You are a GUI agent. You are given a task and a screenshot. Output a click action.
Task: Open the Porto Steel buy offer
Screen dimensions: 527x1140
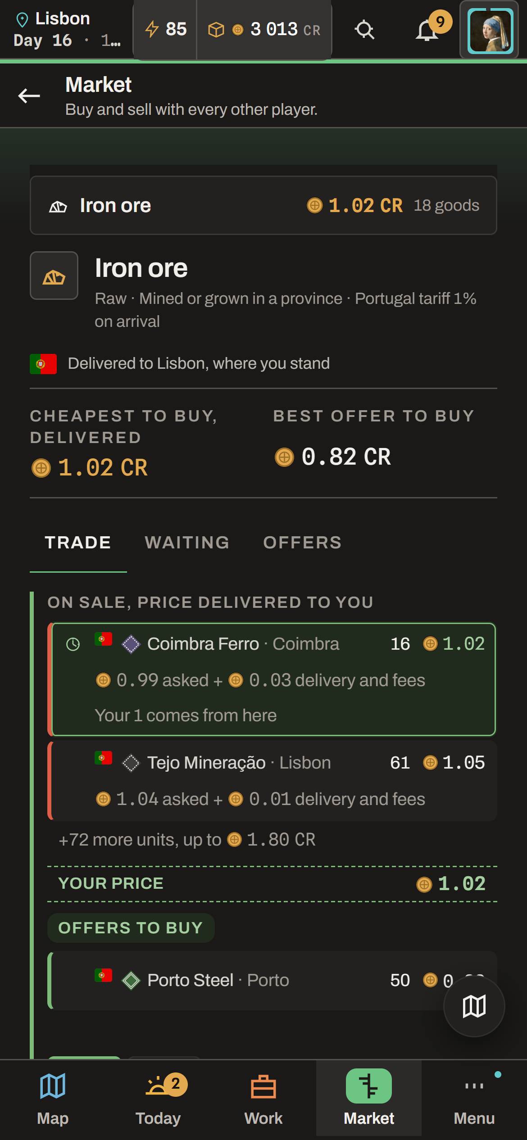[x=273, y=981]
